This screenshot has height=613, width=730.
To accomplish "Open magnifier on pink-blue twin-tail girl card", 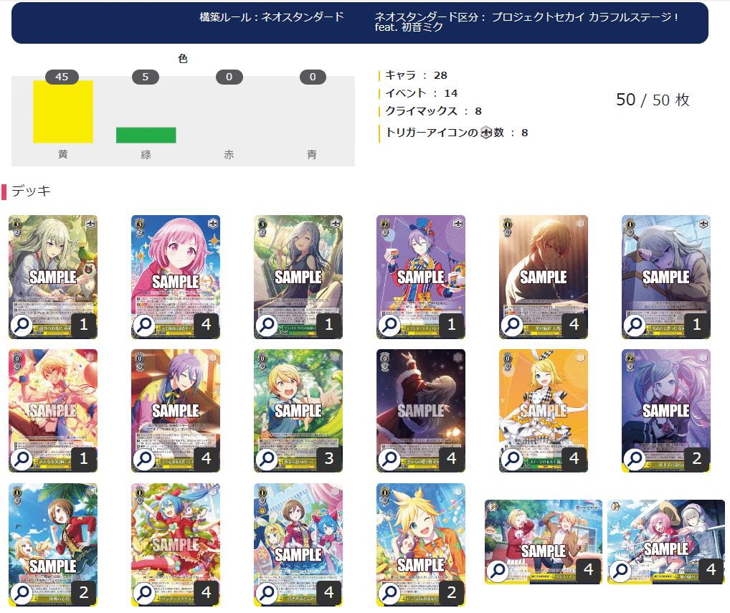I will point(635,460).
